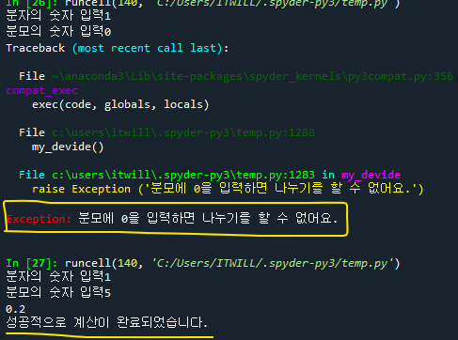This screenshot has width=458, height=340.
Task: Click the 'exec(code, globals, locals)' line
Action: point(120,104)
